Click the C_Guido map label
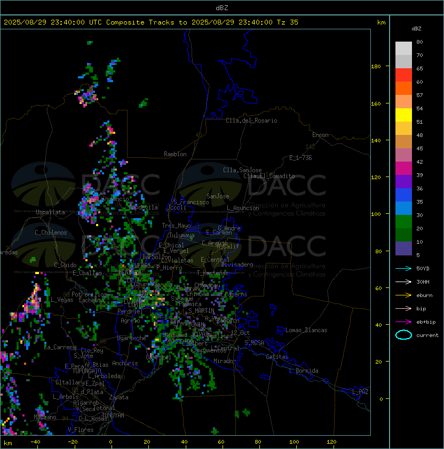 pyautogui.click(x=65, y=265)
